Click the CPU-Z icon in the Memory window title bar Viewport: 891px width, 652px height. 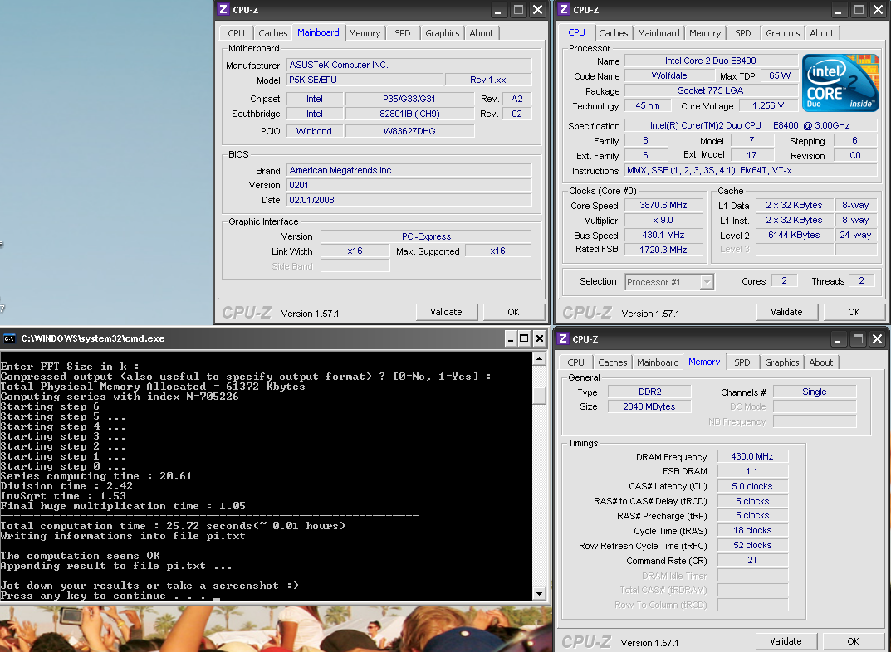[x=563, y=338]
